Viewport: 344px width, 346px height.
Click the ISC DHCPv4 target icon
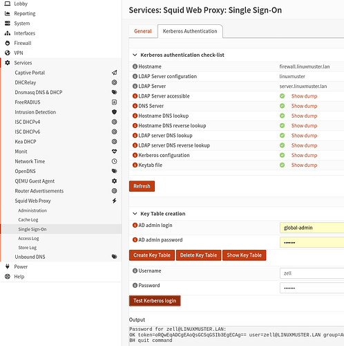tap(114, 122)
